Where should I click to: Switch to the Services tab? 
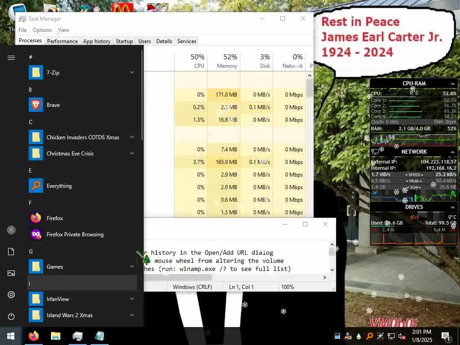point(186,41)
